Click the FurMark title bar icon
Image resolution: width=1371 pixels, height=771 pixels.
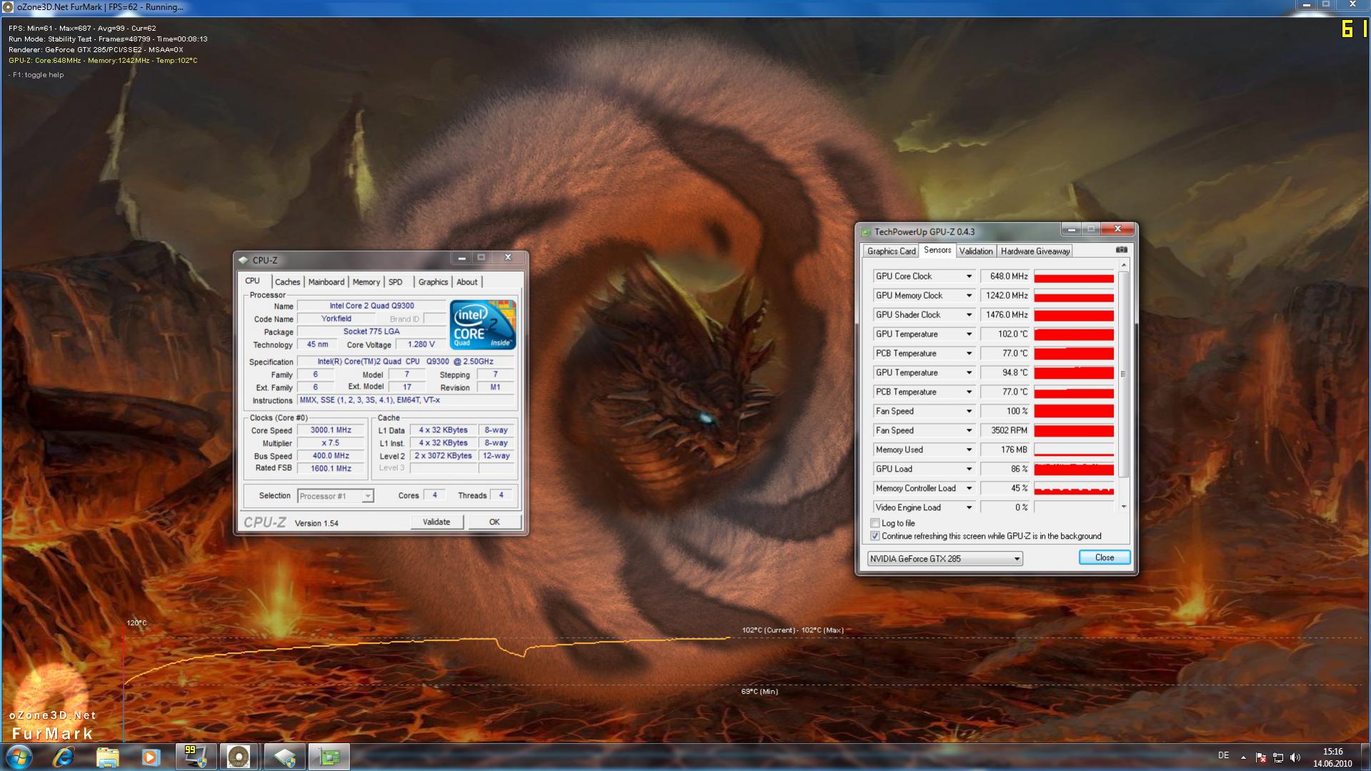(x=8, y=6)
